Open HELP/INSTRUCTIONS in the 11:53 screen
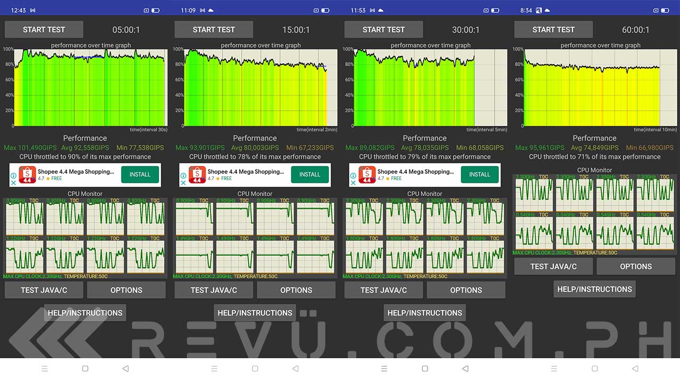This screenshot has height=379, width=680. point(425,313)
